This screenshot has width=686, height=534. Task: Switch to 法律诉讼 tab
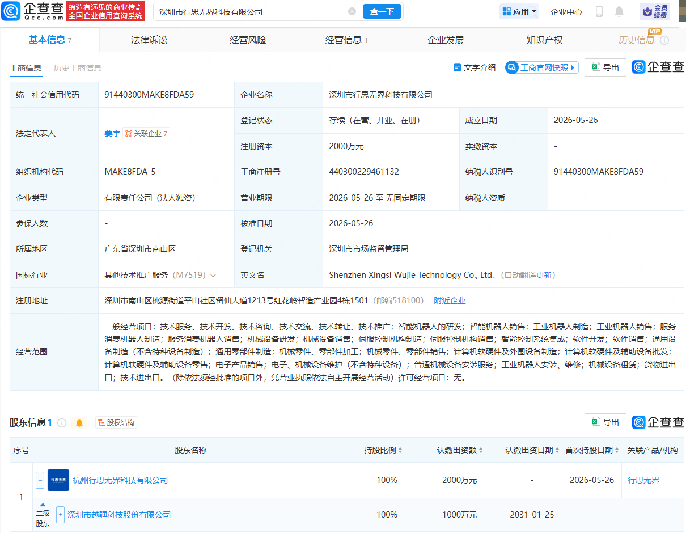(x=149, y=40)
